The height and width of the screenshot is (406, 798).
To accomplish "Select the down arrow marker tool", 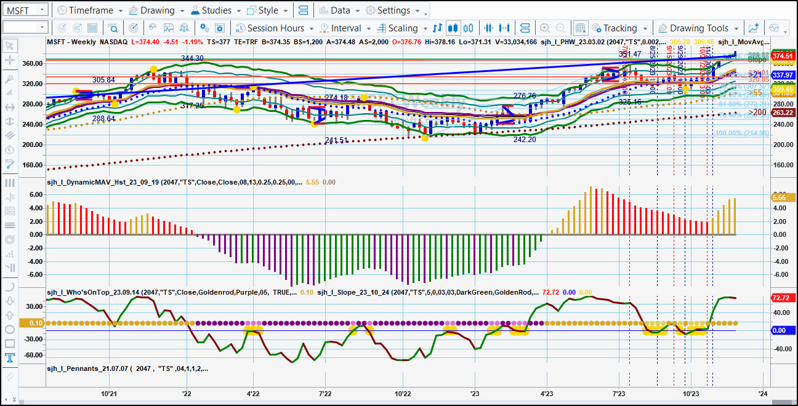I will coord(9,301).
